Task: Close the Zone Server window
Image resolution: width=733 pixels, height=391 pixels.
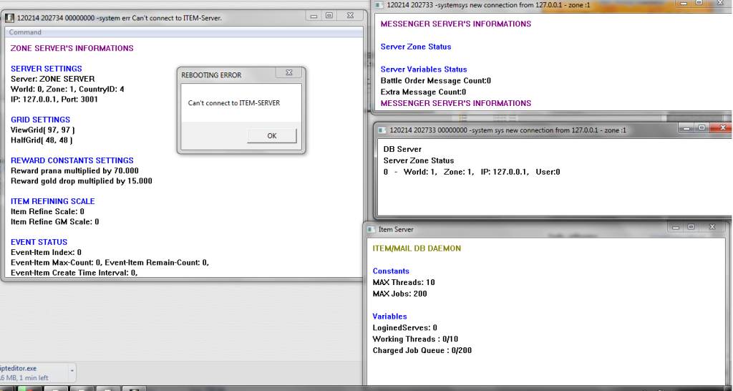Action: [x=351, y=16]
